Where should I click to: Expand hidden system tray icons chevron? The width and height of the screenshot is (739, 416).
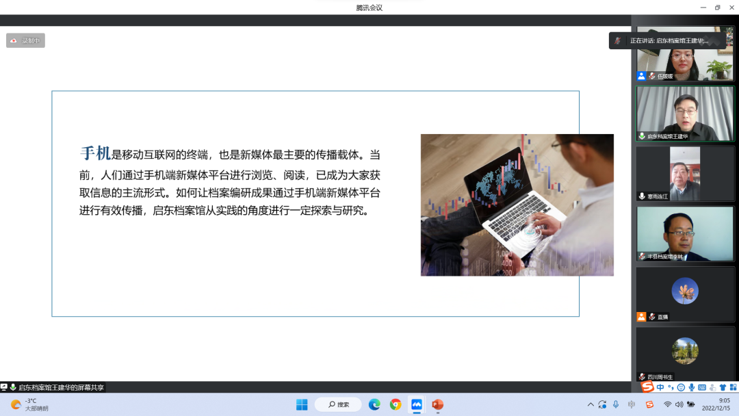point(591,404)
